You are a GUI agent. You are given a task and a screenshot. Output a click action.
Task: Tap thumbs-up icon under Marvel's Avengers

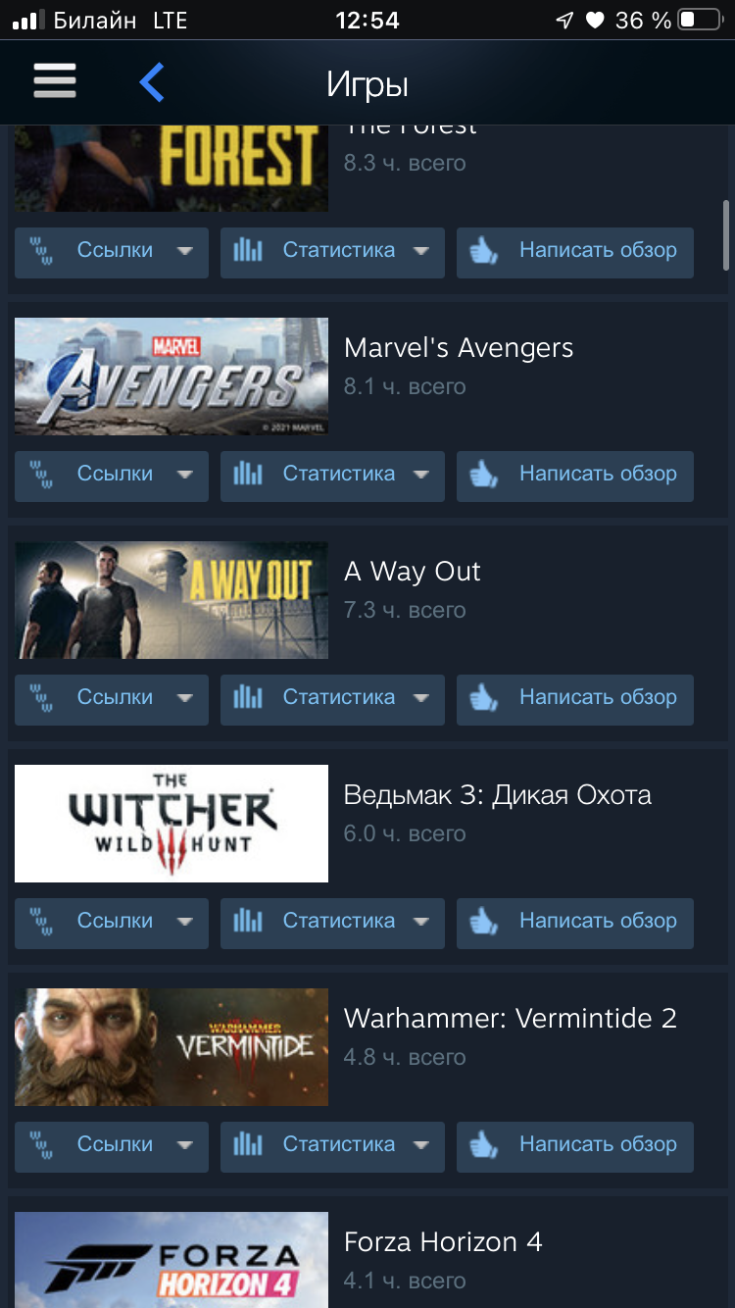click(x=484, y=476)
